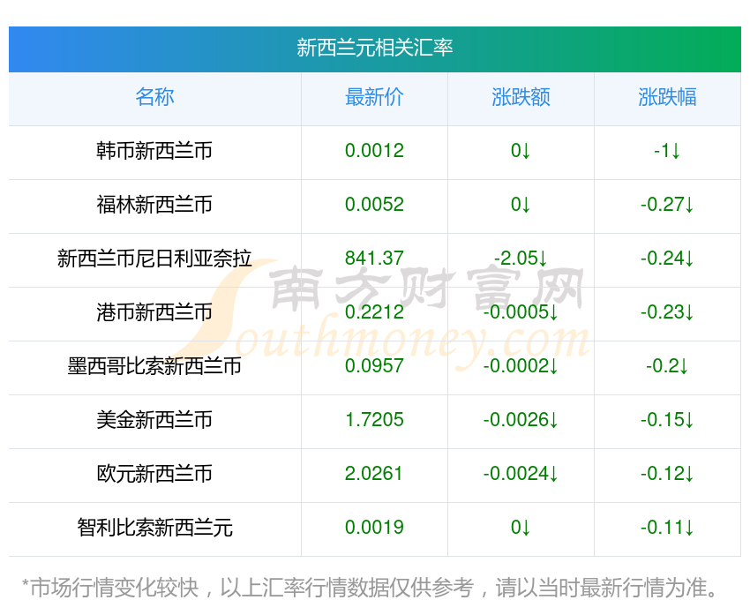Click the market disclaimer footnote text

pyautogui.click(x=371, y=588)
